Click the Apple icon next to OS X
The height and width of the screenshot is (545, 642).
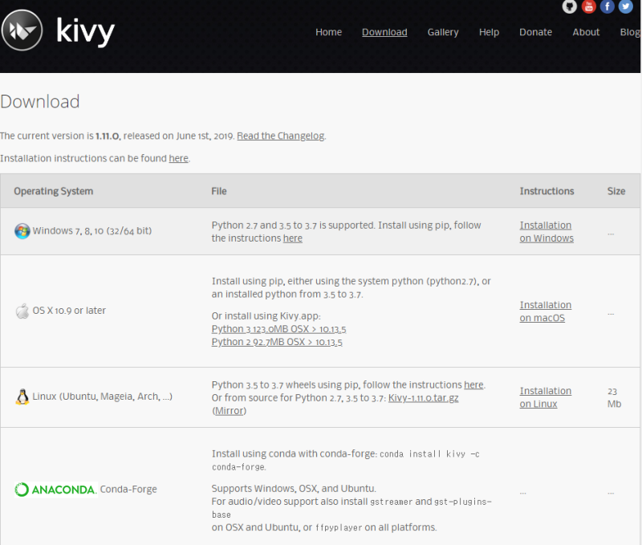click(22, 311)
